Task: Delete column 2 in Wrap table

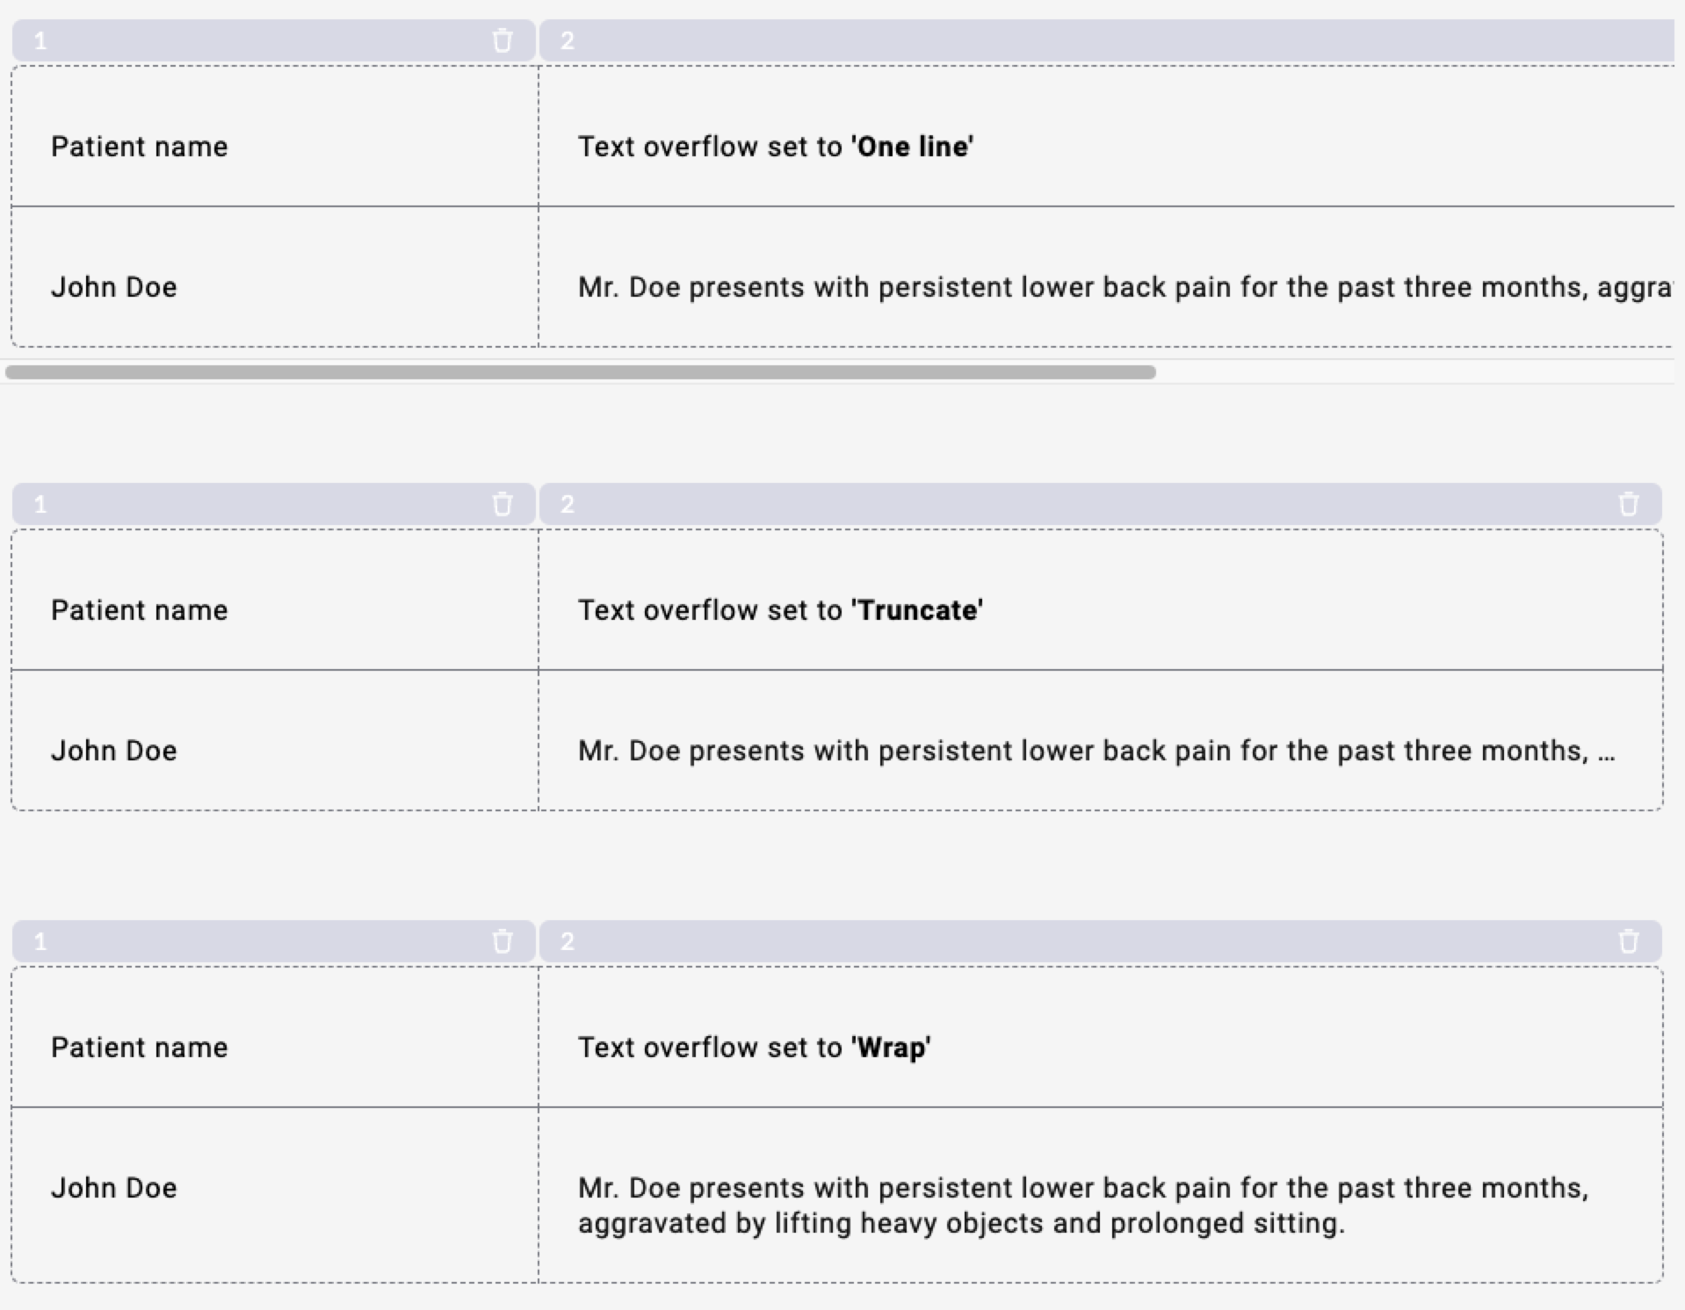Action: coord(1628,941)
